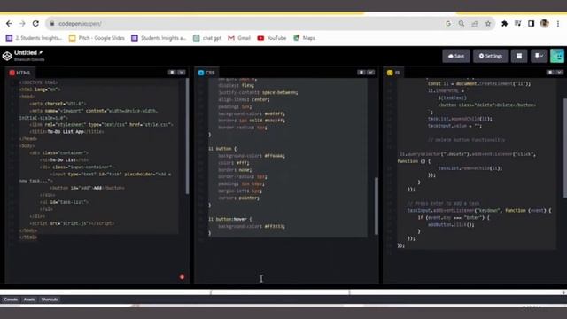This screenshot has height=319, width=567.
Task: Open the zoom magnifier in the address bar
Action: (x=462, y=24)
